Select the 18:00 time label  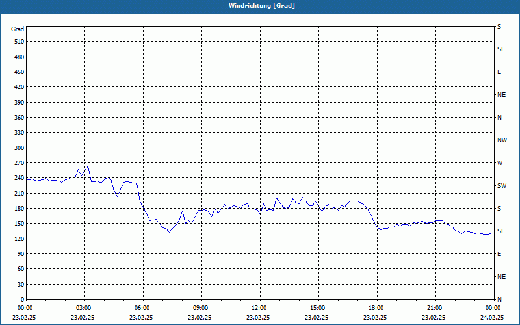(x=378, y=308)
